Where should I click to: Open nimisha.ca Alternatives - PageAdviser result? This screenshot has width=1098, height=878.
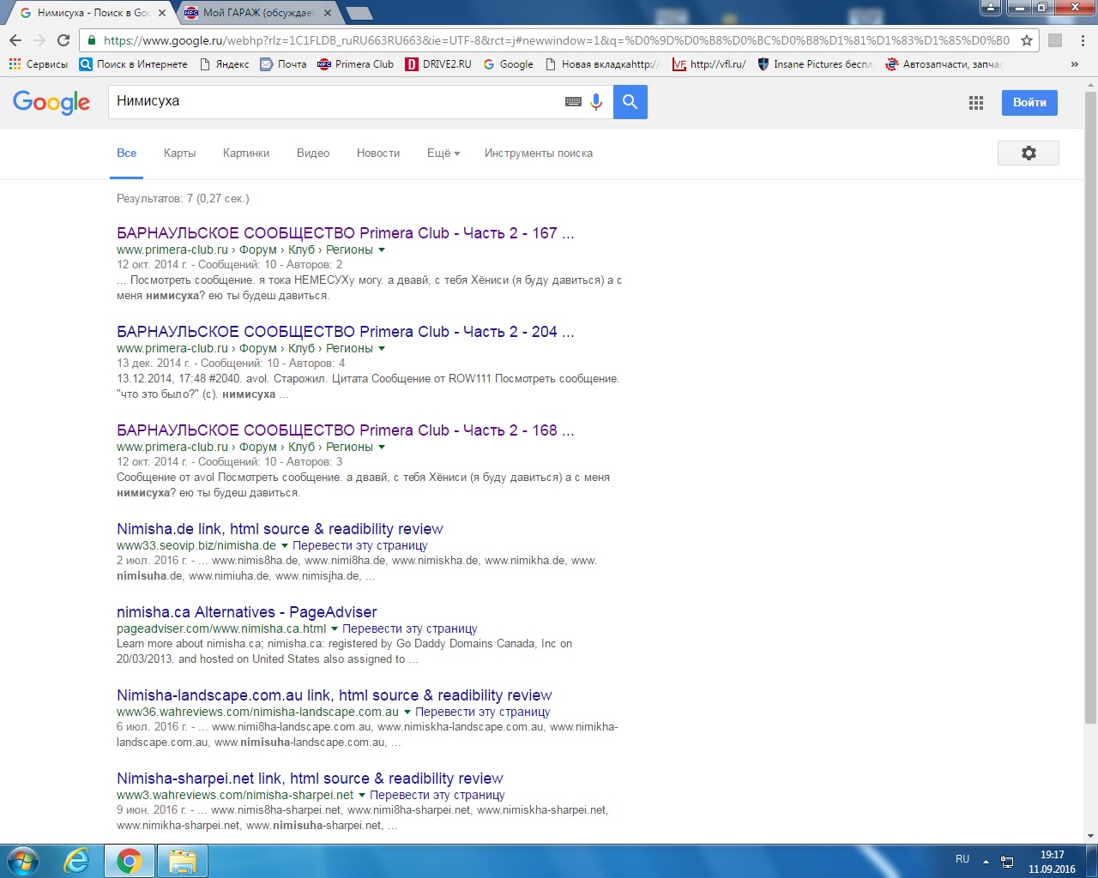(247, 612)
